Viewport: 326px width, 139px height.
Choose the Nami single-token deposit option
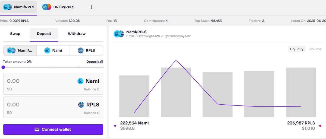(x=53, y=50)
